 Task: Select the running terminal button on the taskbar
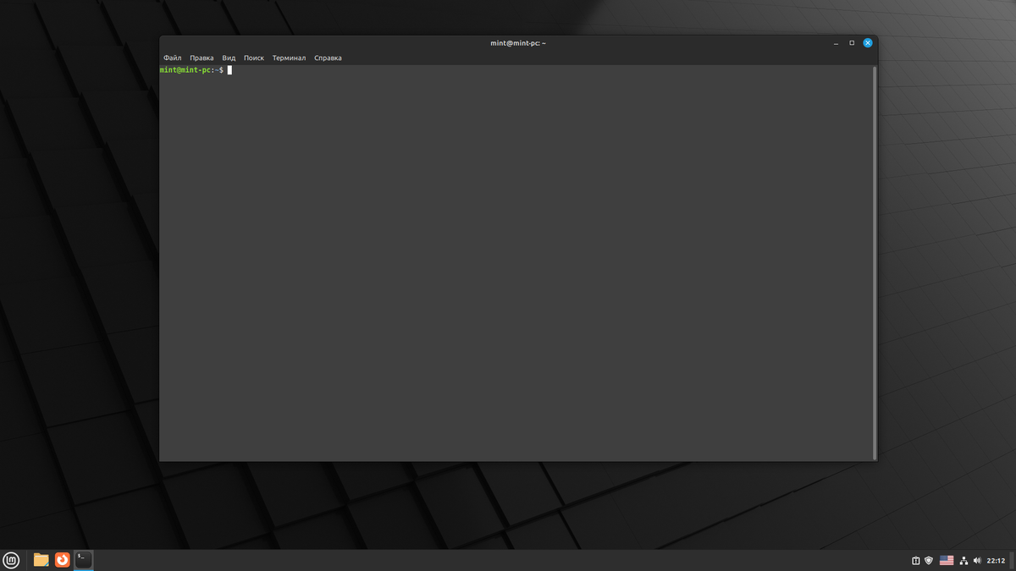82,559
